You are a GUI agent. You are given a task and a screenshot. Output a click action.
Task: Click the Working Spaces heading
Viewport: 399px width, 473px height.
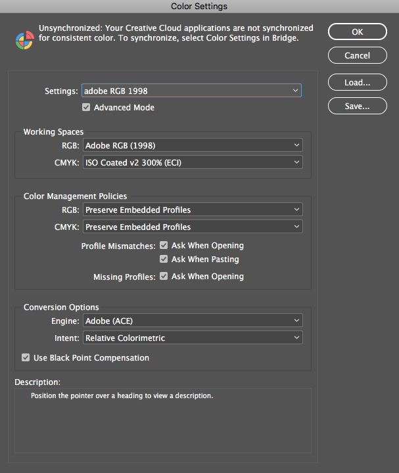[53, 132]
